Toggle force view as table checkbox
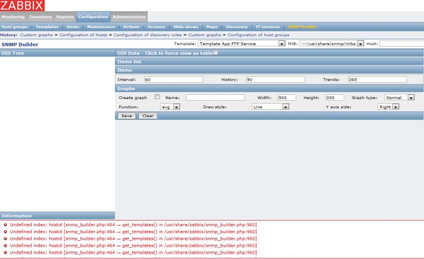The image size is (424, 259). click(x=216, y=53)
